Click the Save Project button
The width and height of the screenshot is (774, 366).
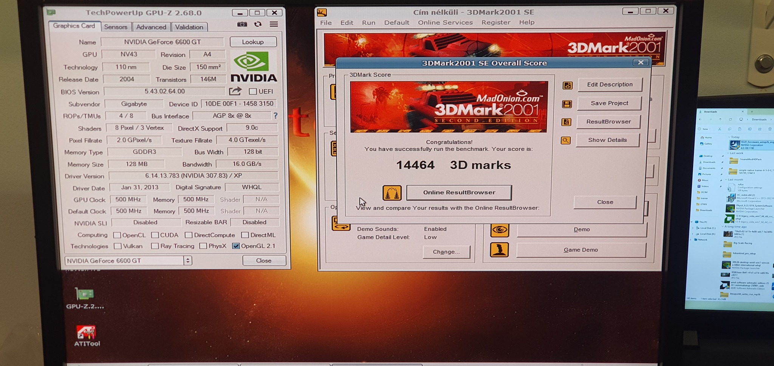coord(609,103)
